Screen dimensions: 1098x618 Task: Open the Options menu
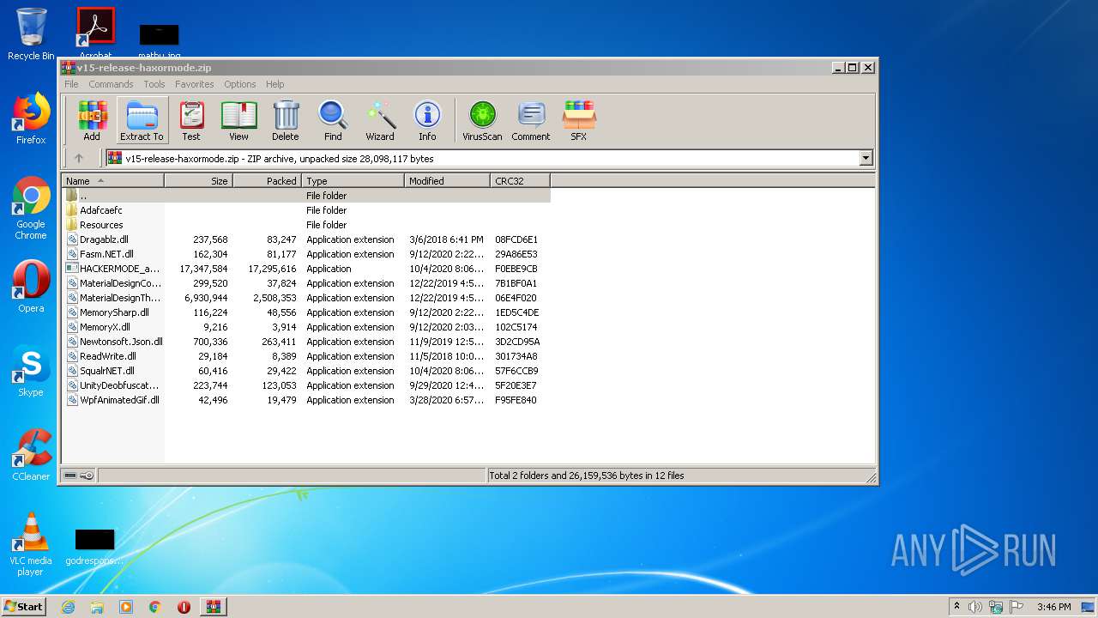click(240, 84)
